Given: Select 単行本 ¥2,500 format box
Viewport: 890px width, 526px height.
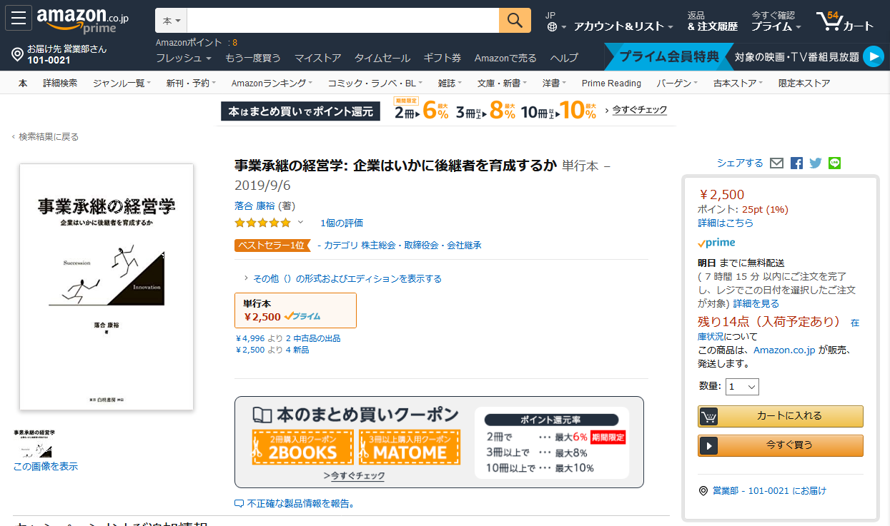Looking at the screenshot, I should (x=295, y=310).
